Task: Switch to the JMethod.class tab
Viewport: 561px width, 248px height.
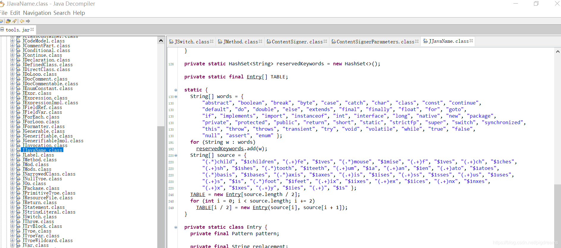Action: pos(240,42)
